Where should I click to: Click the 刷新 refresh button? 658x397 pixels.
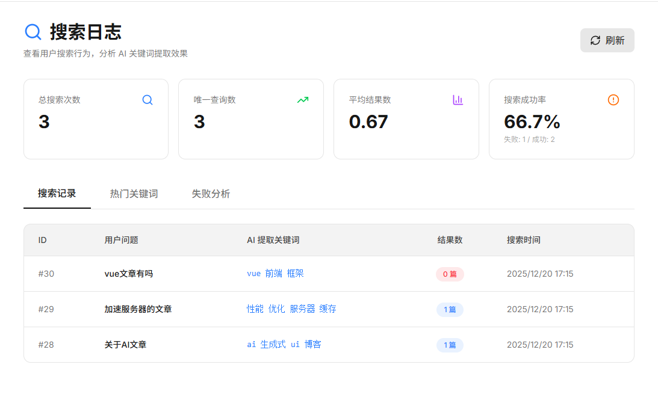[607, 40]
